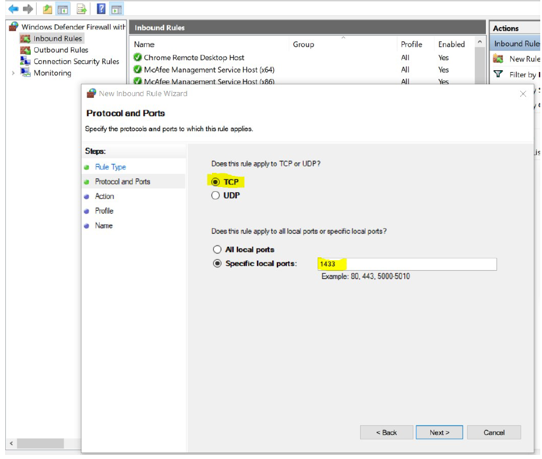Click the Outbound Rules tree icon
Viewport: 542px width, 459px height.
[x=25, y=50]
